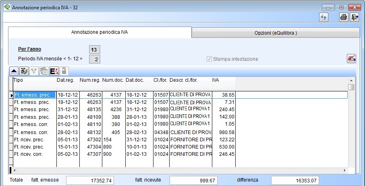
Task: Click the IVA cell with value 142.00
Action: pos(224,117)
